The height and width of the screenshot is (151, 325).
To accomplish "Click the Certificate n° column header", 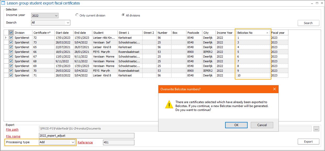I will [43, 33].
